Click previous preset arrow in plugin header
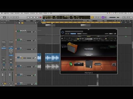 click(66, 34)
